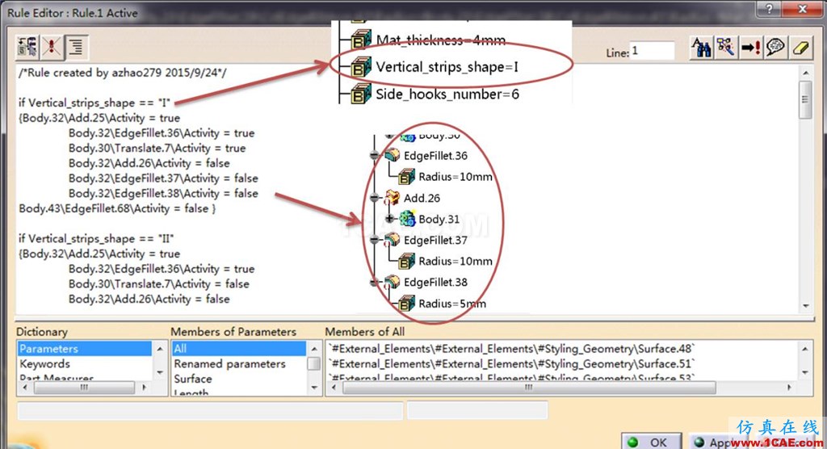Viewport: 827px width, 449px height.
Task: Collapse the Add.26 tree node
Action: tap(375, 198)
